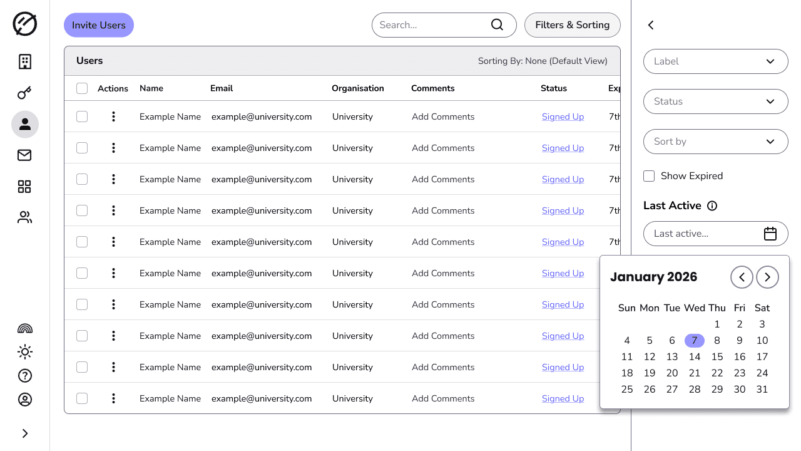Tick the checkbox of the third user row

pos(82,179)
